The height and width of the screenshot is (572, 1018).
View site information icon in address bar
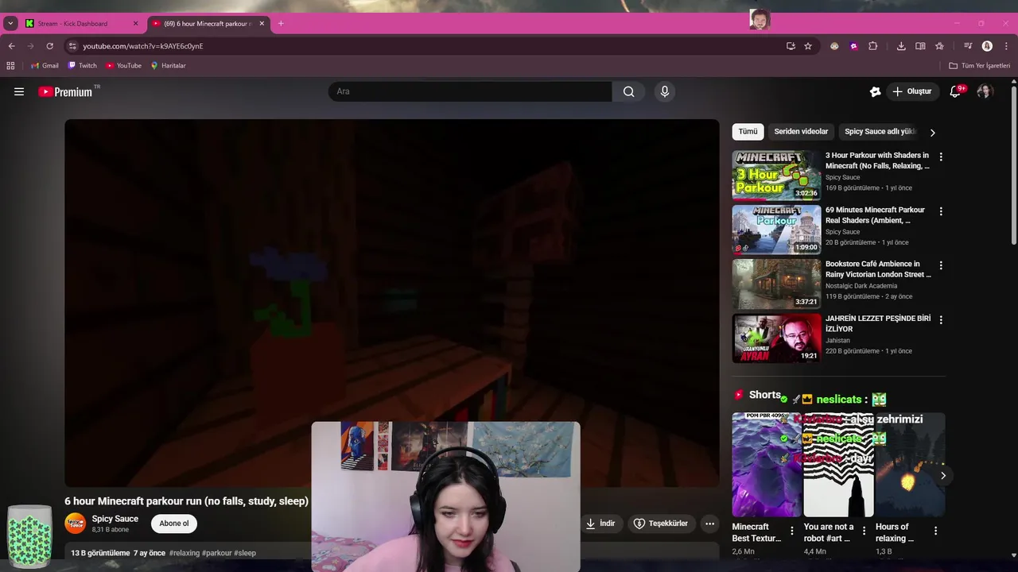[72, 46]
